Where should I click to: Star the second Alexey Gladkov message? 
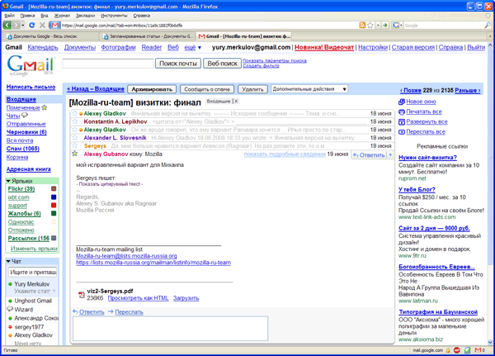(74, 130)
